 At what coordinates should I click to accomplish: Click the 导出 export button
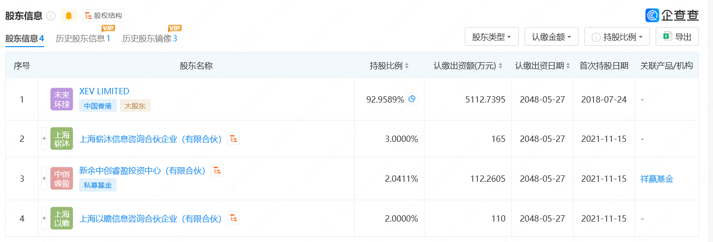click(677, 37)
